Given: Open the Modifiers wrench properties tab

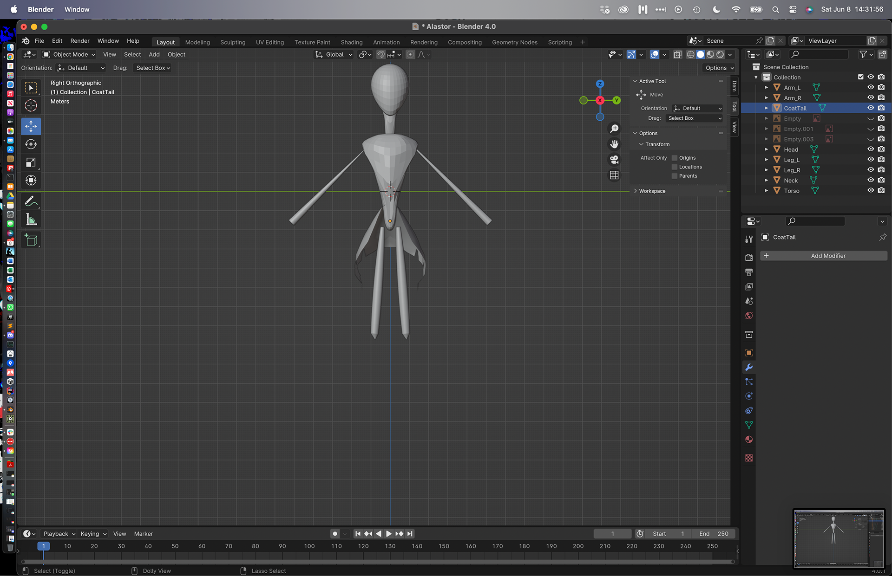Looking at the screenshot, I should (x=749, y=367).
